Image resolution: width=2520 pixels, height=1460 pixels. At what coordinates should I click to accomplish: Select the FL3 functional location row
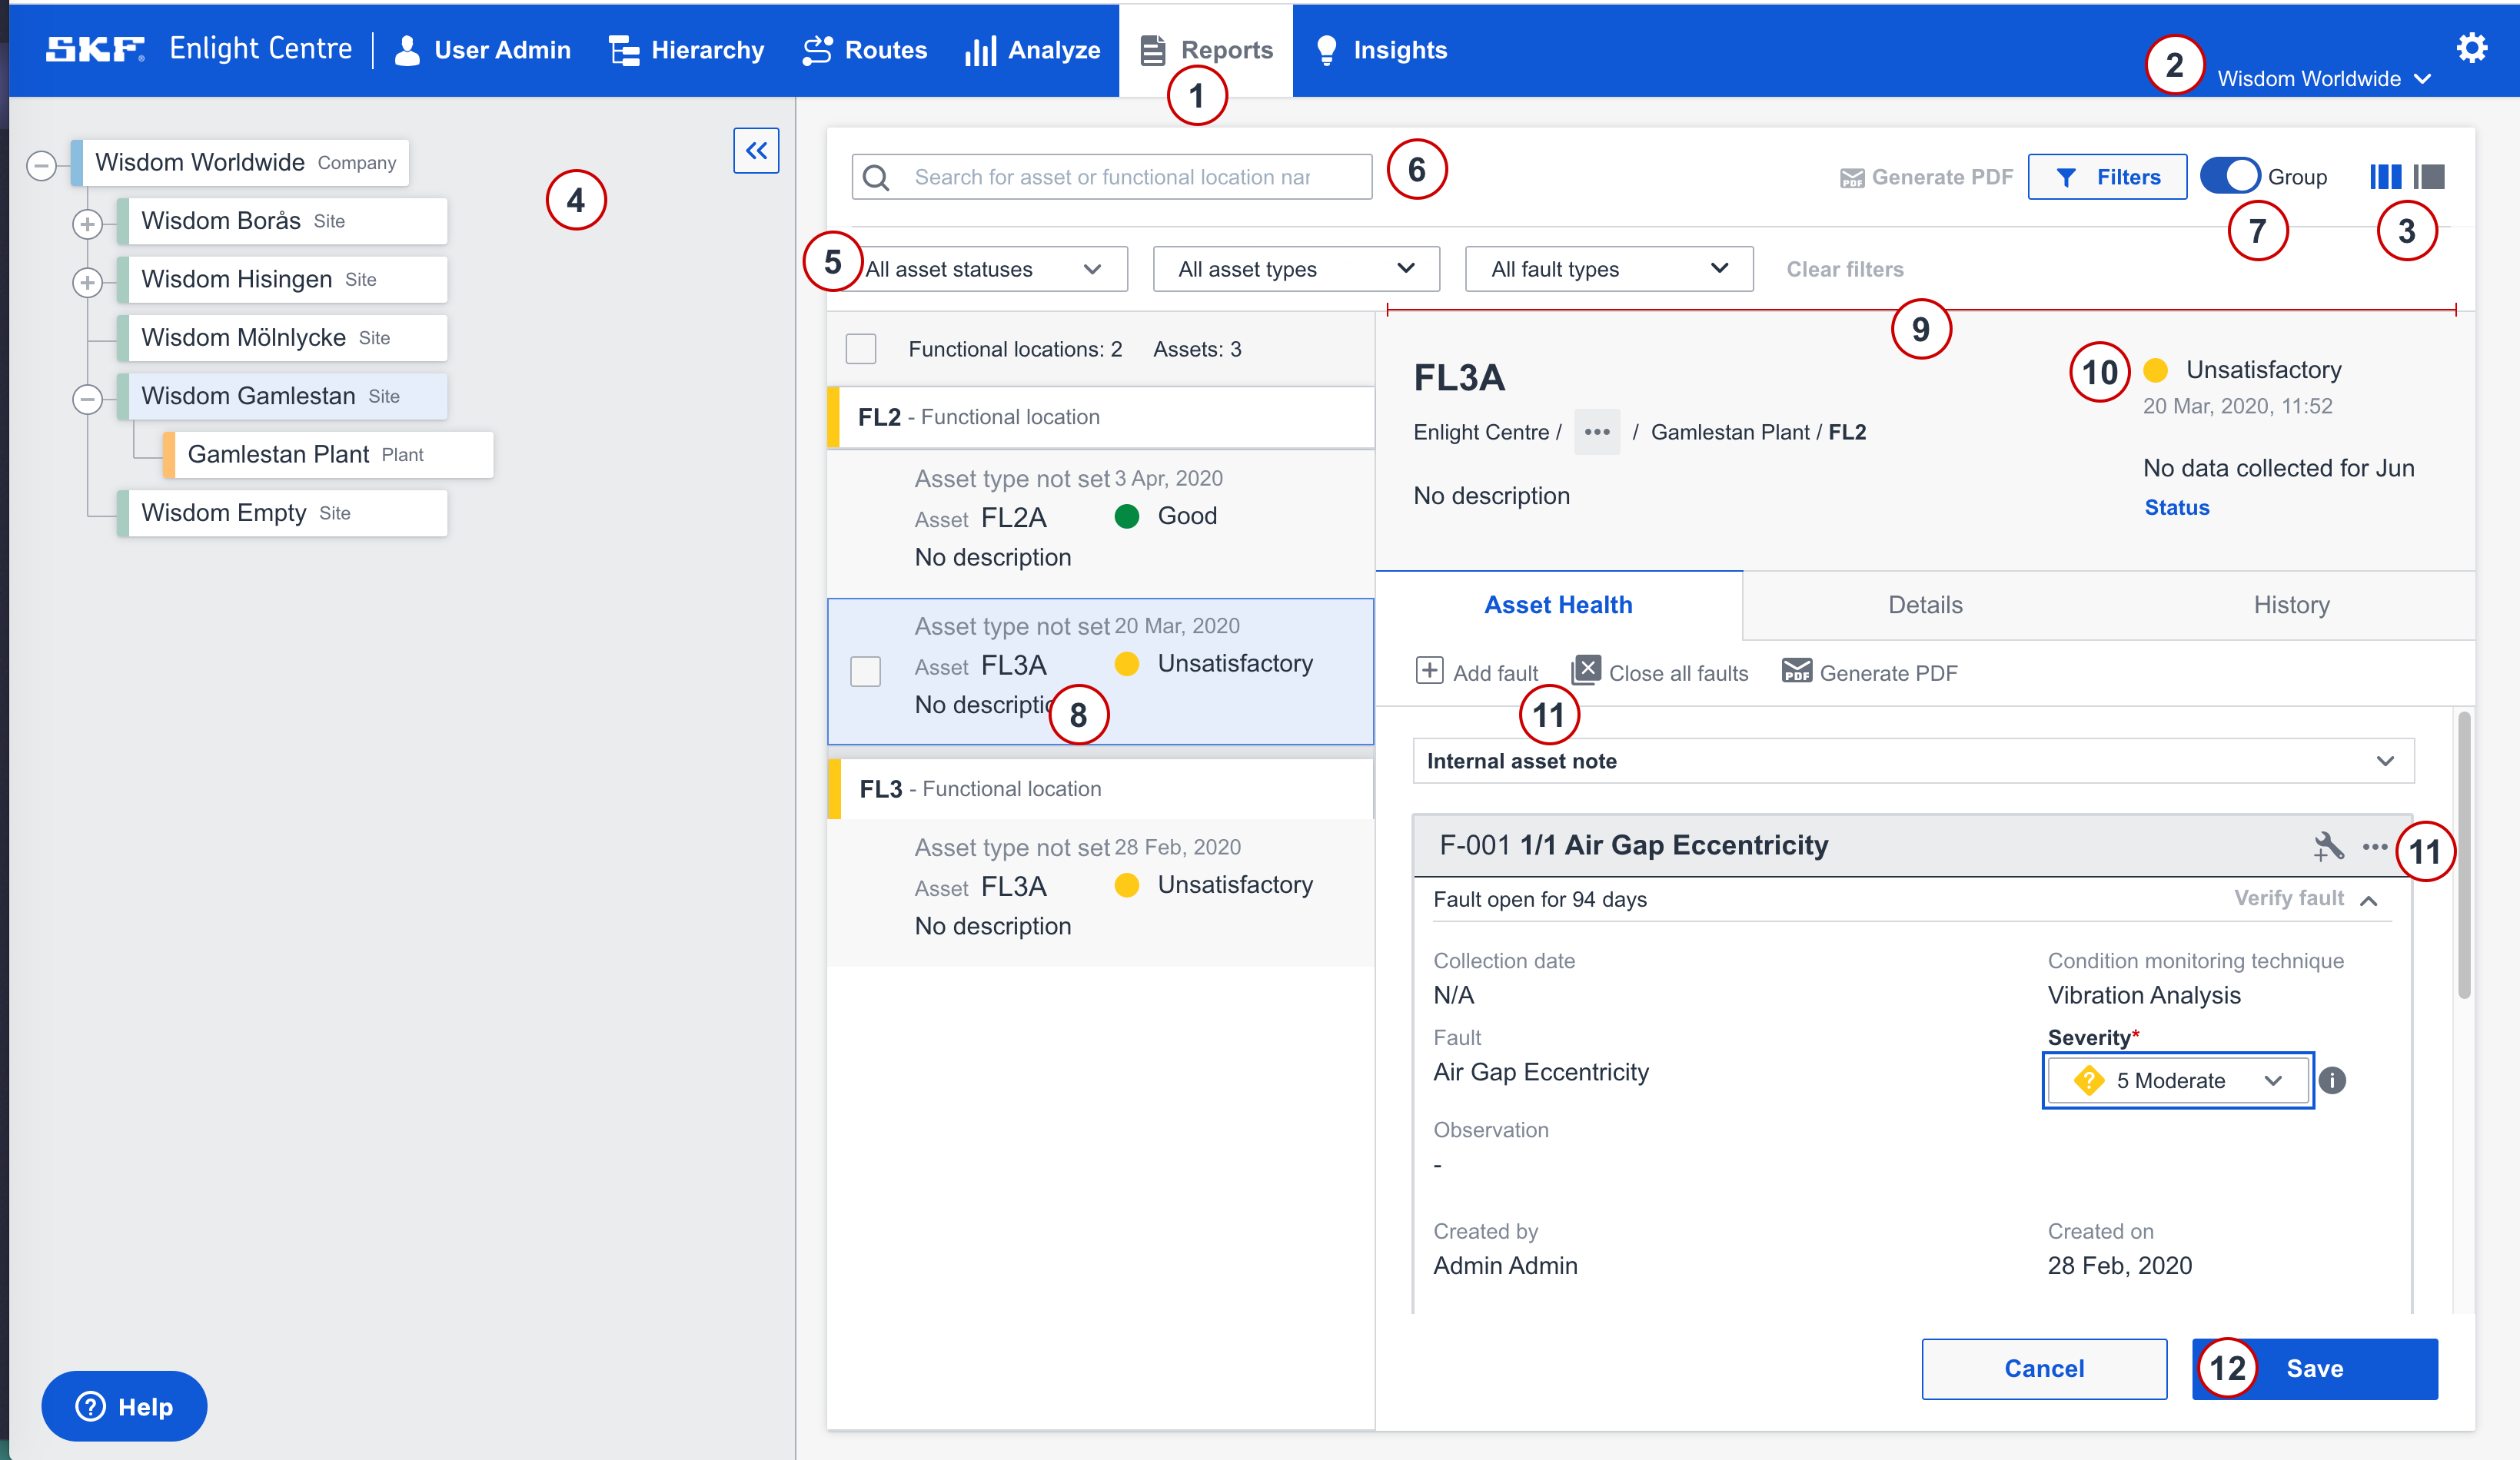[x=1100, y=788]
